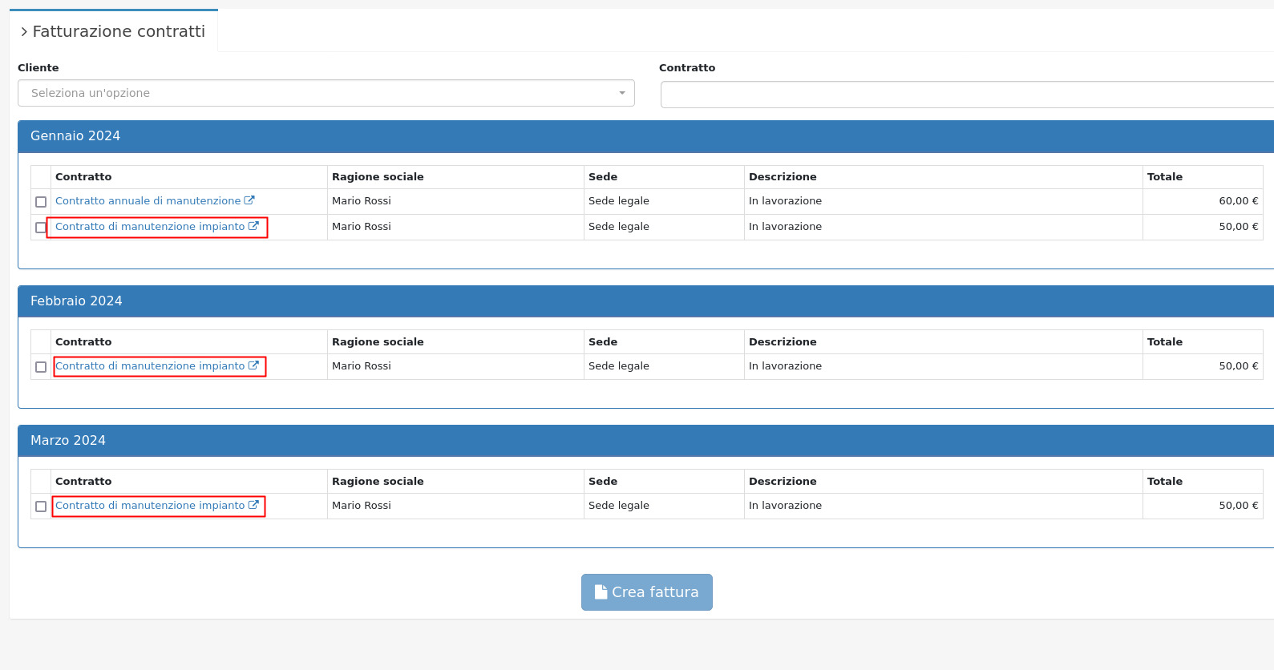Select Gennaio's Contratto di manutenzione impianto checkbox
Viewport: 1274px width, 670px height.
(x=41, y=228)
